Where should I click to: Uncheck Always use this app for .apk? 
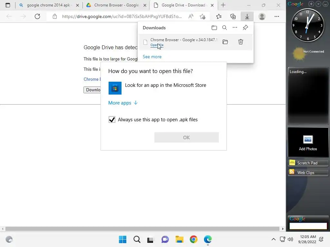point(112,120)
